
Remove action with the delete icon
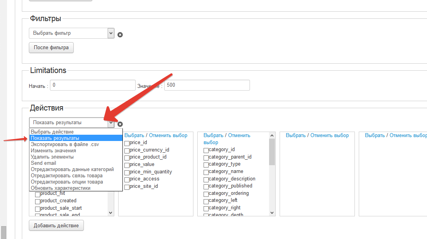tap(120, 124)
